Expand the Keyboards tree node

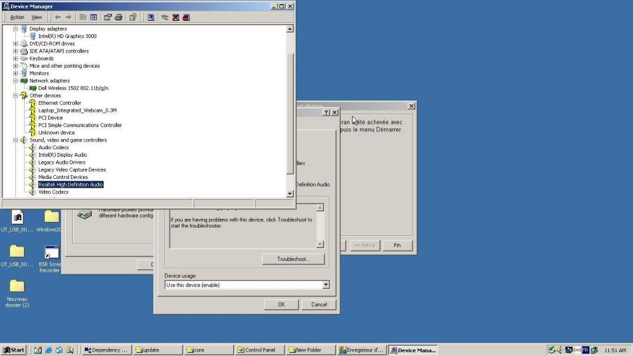click(x=16, y=59)
